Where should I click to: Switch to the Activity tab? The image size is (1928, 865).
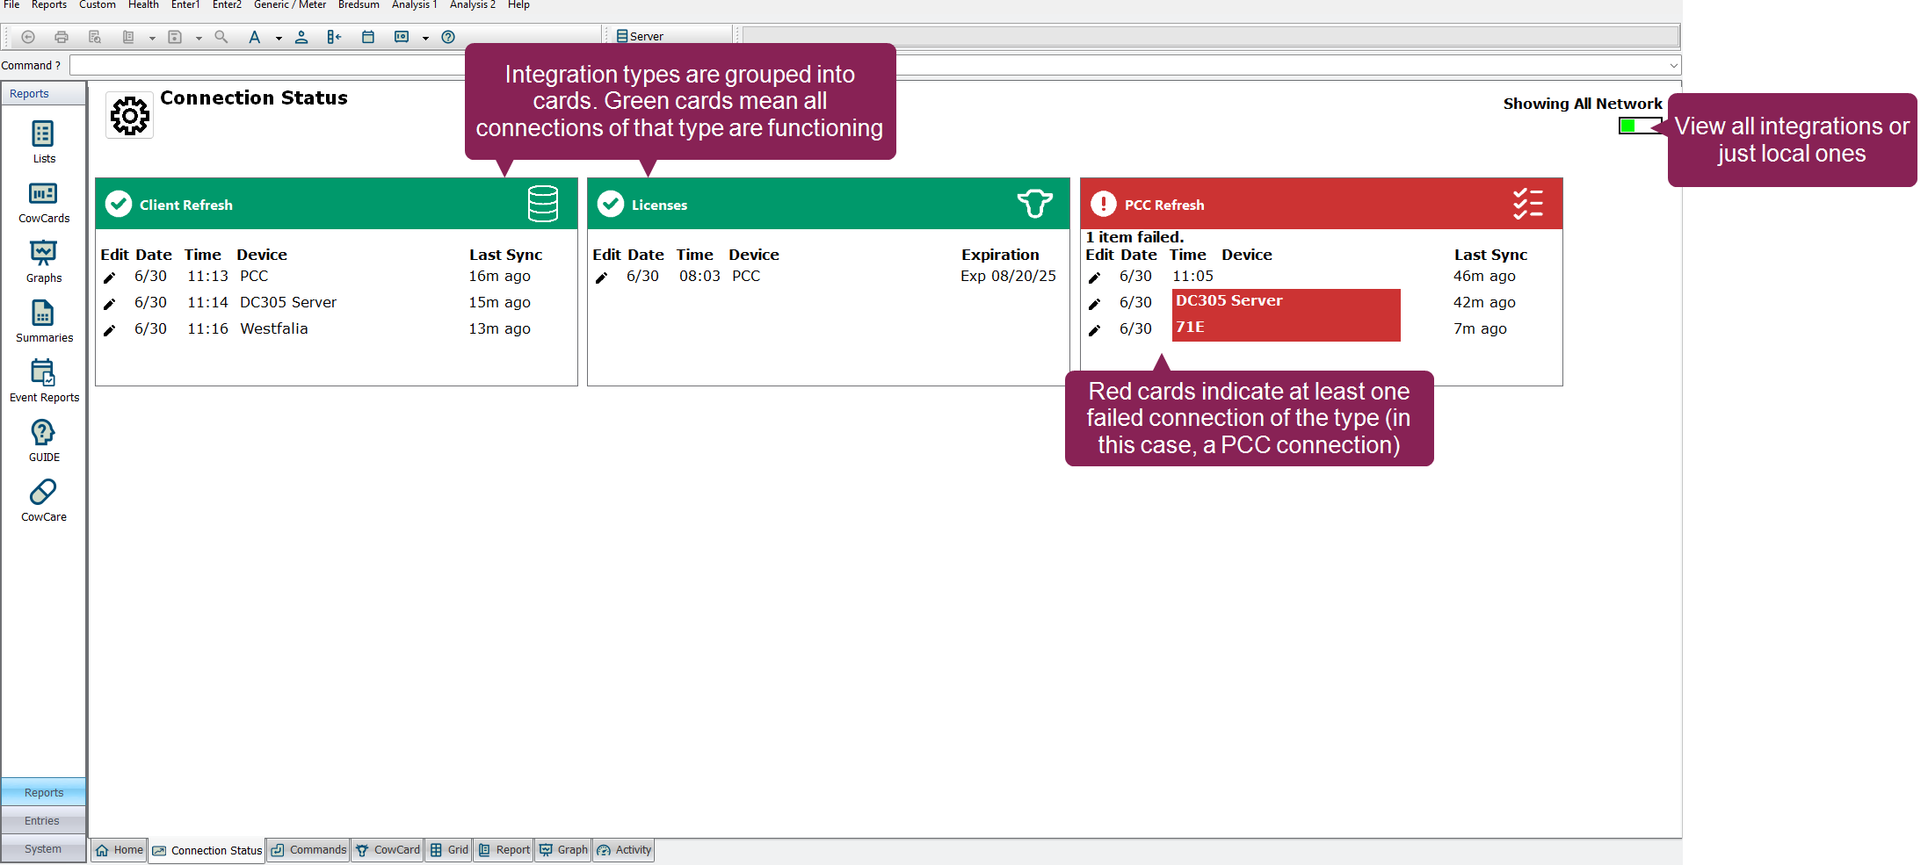[x=624, y=850]
